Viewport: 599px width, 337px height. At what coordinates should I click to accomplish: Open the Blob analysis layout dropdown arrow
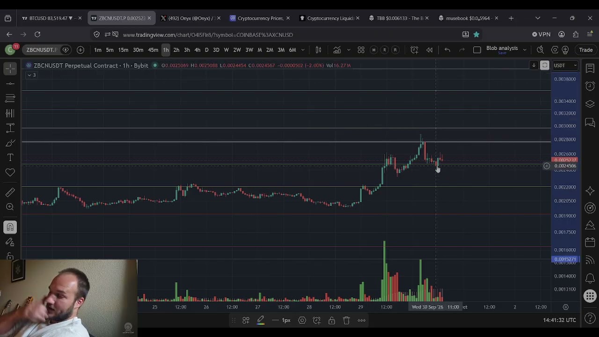pyautogui.click(x=525, y=50)
